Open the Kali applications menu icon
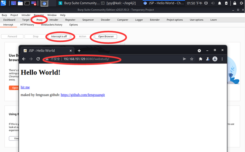245x152 pixels. [x=3, y=3]
